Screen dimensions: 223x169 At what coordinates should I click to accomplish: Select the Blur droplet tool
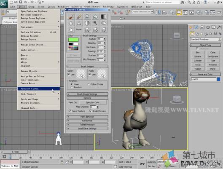point(71,23)
